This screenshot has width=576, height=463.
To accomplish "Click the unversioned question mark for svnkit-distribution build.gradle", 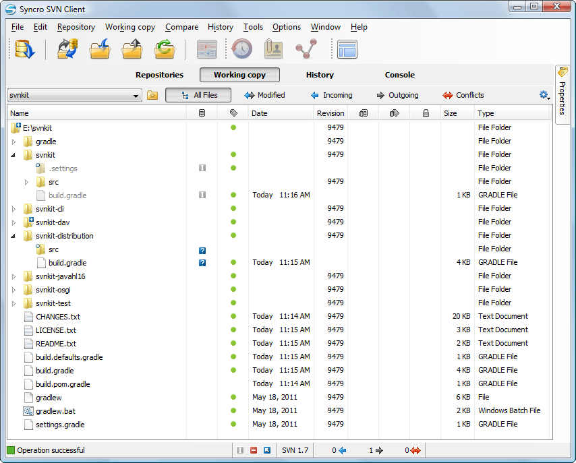I will [x=202, y=263].
